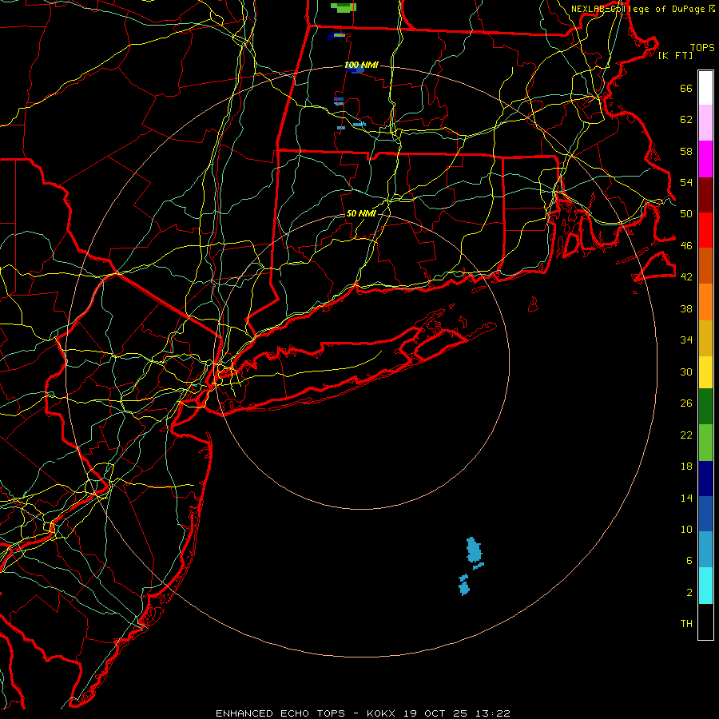Click the light pink 62 kft swatch
719x719 pixels.
705,123
